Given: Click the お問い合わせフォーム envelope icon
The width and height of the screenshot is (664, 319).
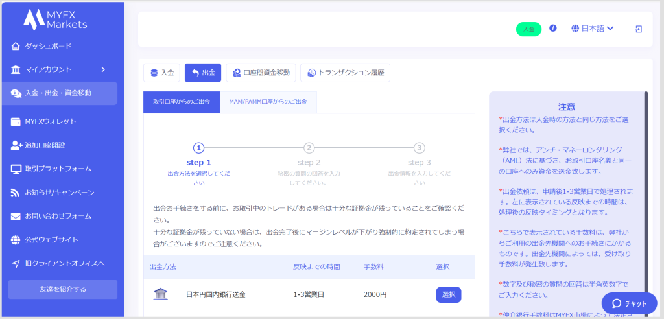Looking at the screenshot, I should tap(16, 216).
